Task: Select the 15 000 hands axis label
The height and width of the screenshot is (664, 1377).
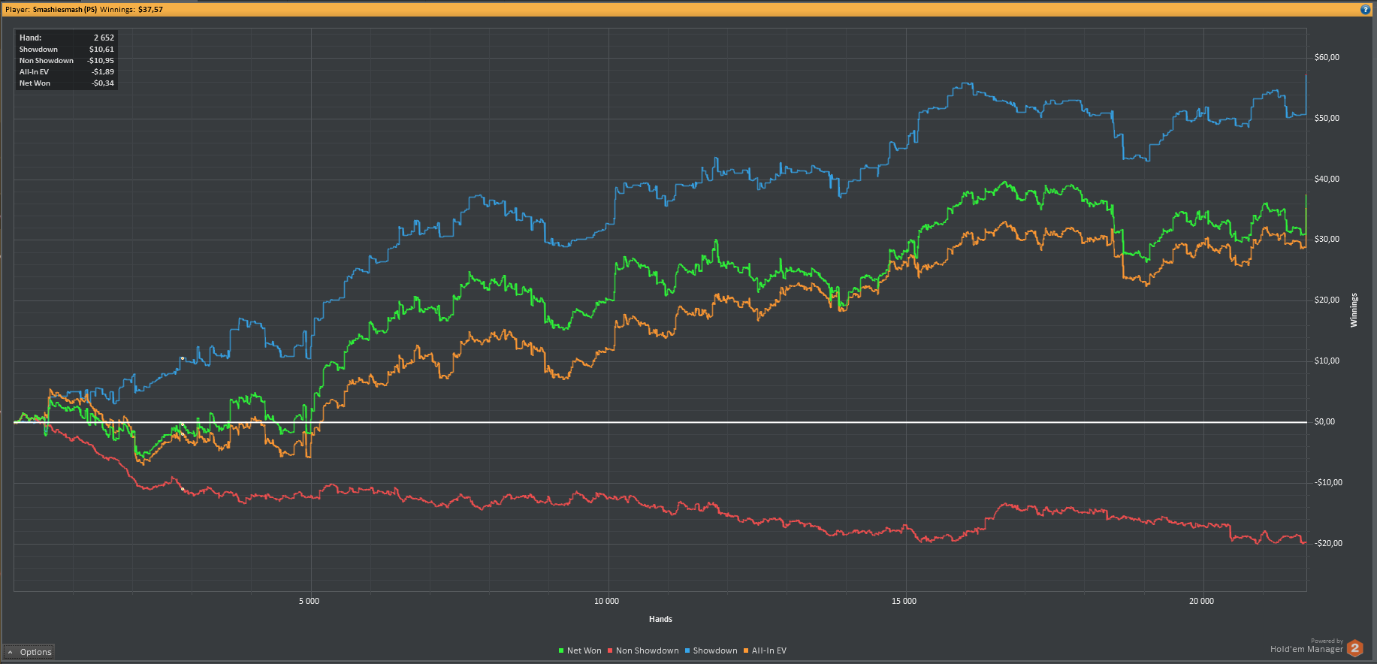Action: pyautogui.click(x=904, y=601)
